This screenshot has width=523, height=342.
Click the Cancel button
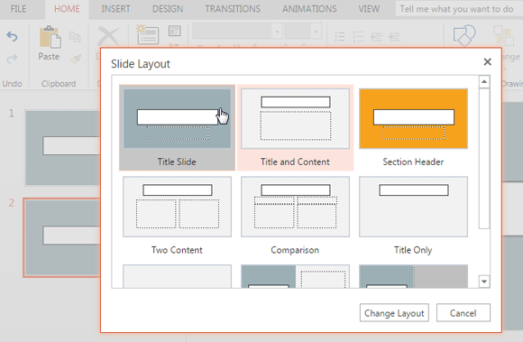[463, 313]
